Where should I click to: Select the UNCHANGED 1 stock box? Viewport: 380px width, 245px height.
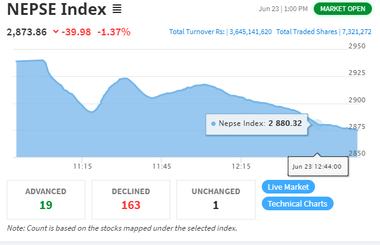(216, 200)
